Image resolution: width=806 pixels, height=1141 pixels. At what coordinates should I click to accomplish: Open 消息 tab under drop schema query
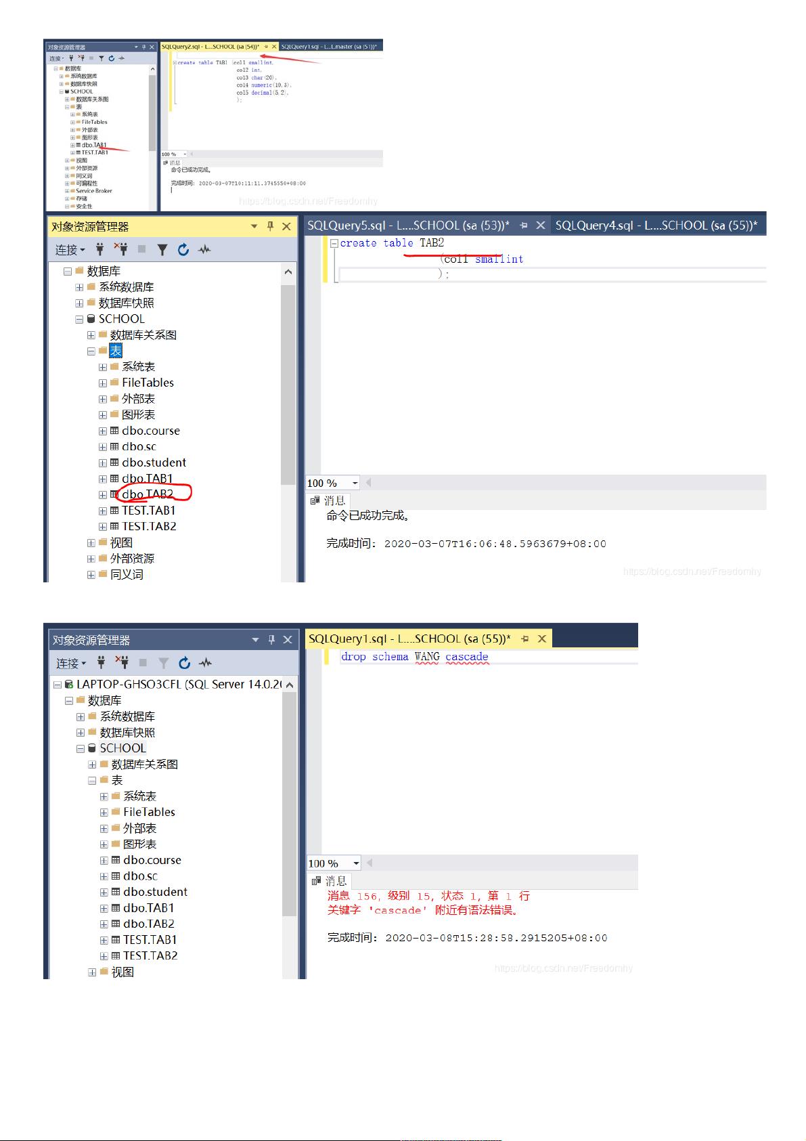pyautogui.click(x=330, y=881)
